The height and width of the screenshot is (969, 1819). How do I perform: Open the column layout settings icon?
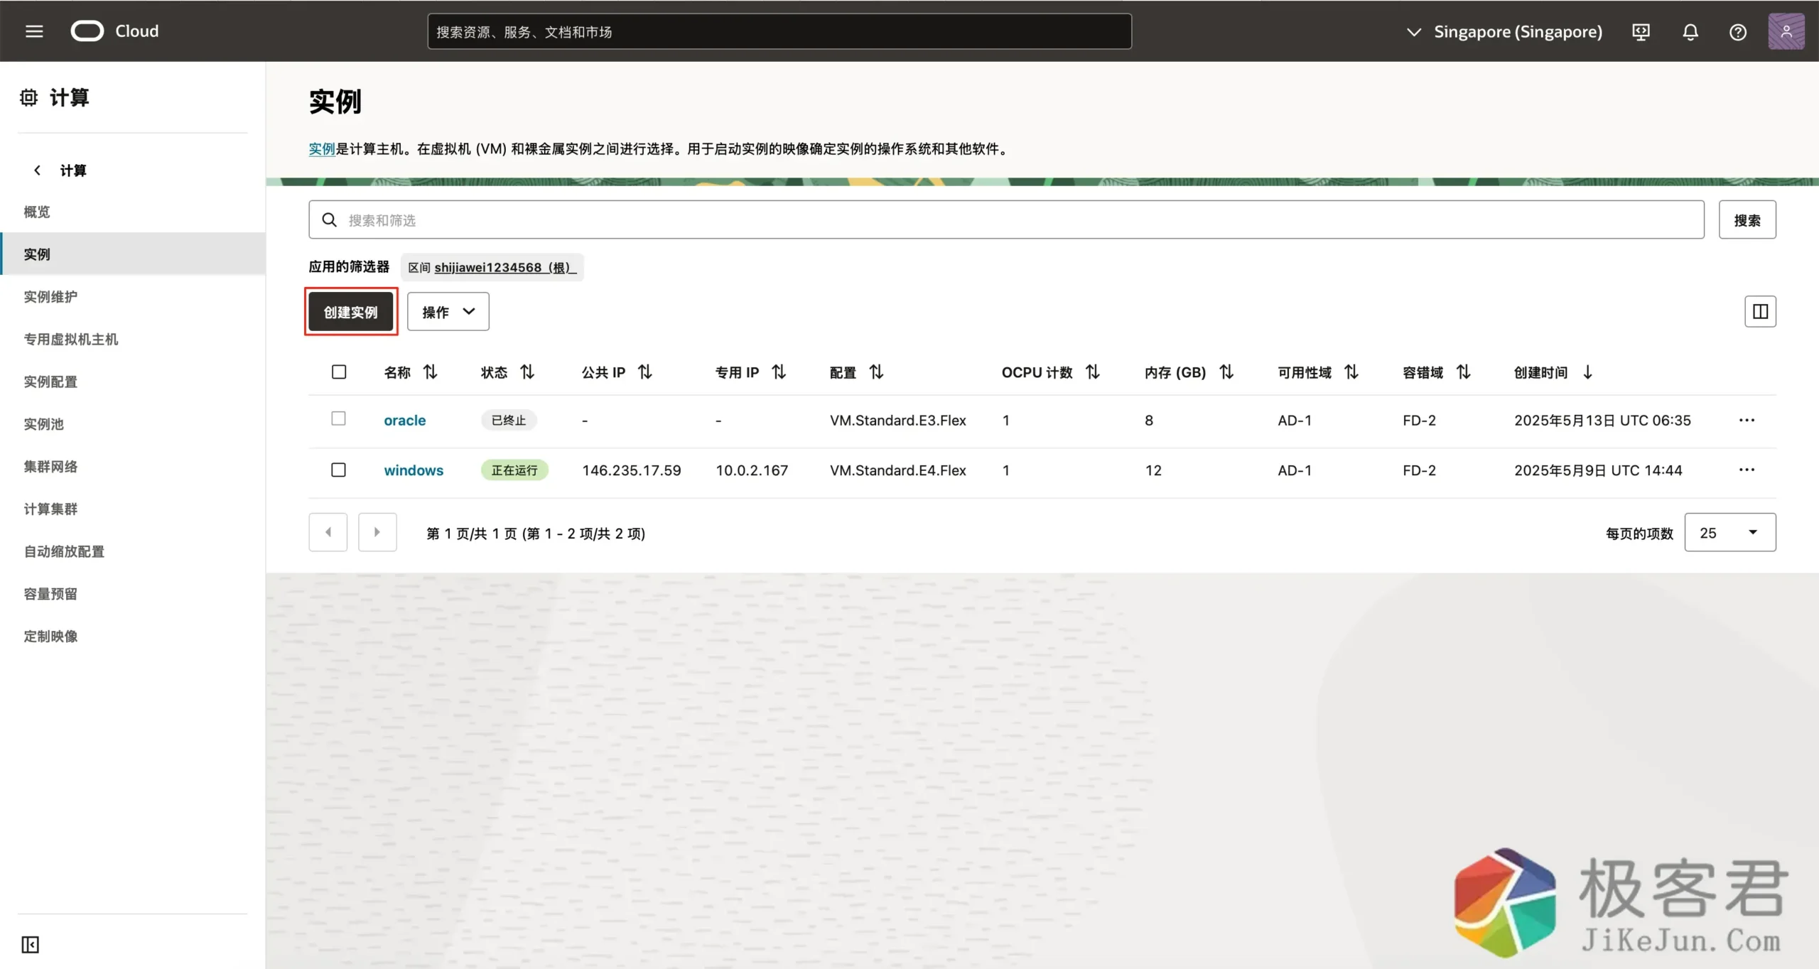point(1760,311)
